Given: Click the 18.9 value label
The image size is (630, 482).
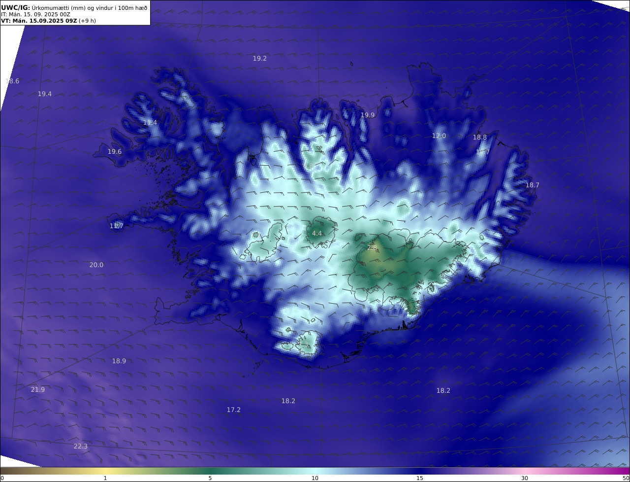Looking at the screenshot, I should pyautogui.click(x=119, y=361).
